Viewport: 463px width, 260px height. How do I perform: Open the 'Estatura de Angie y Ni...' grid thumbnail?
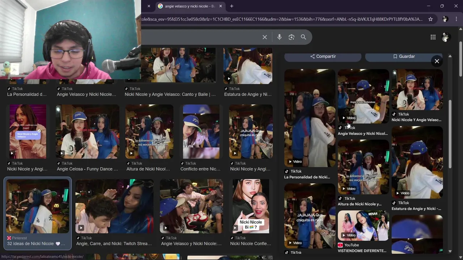[248, 66]
